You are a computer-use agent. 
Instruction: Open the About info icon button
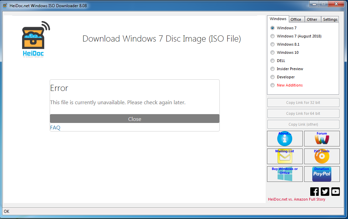pyautogui.click(x=285, y=139)
